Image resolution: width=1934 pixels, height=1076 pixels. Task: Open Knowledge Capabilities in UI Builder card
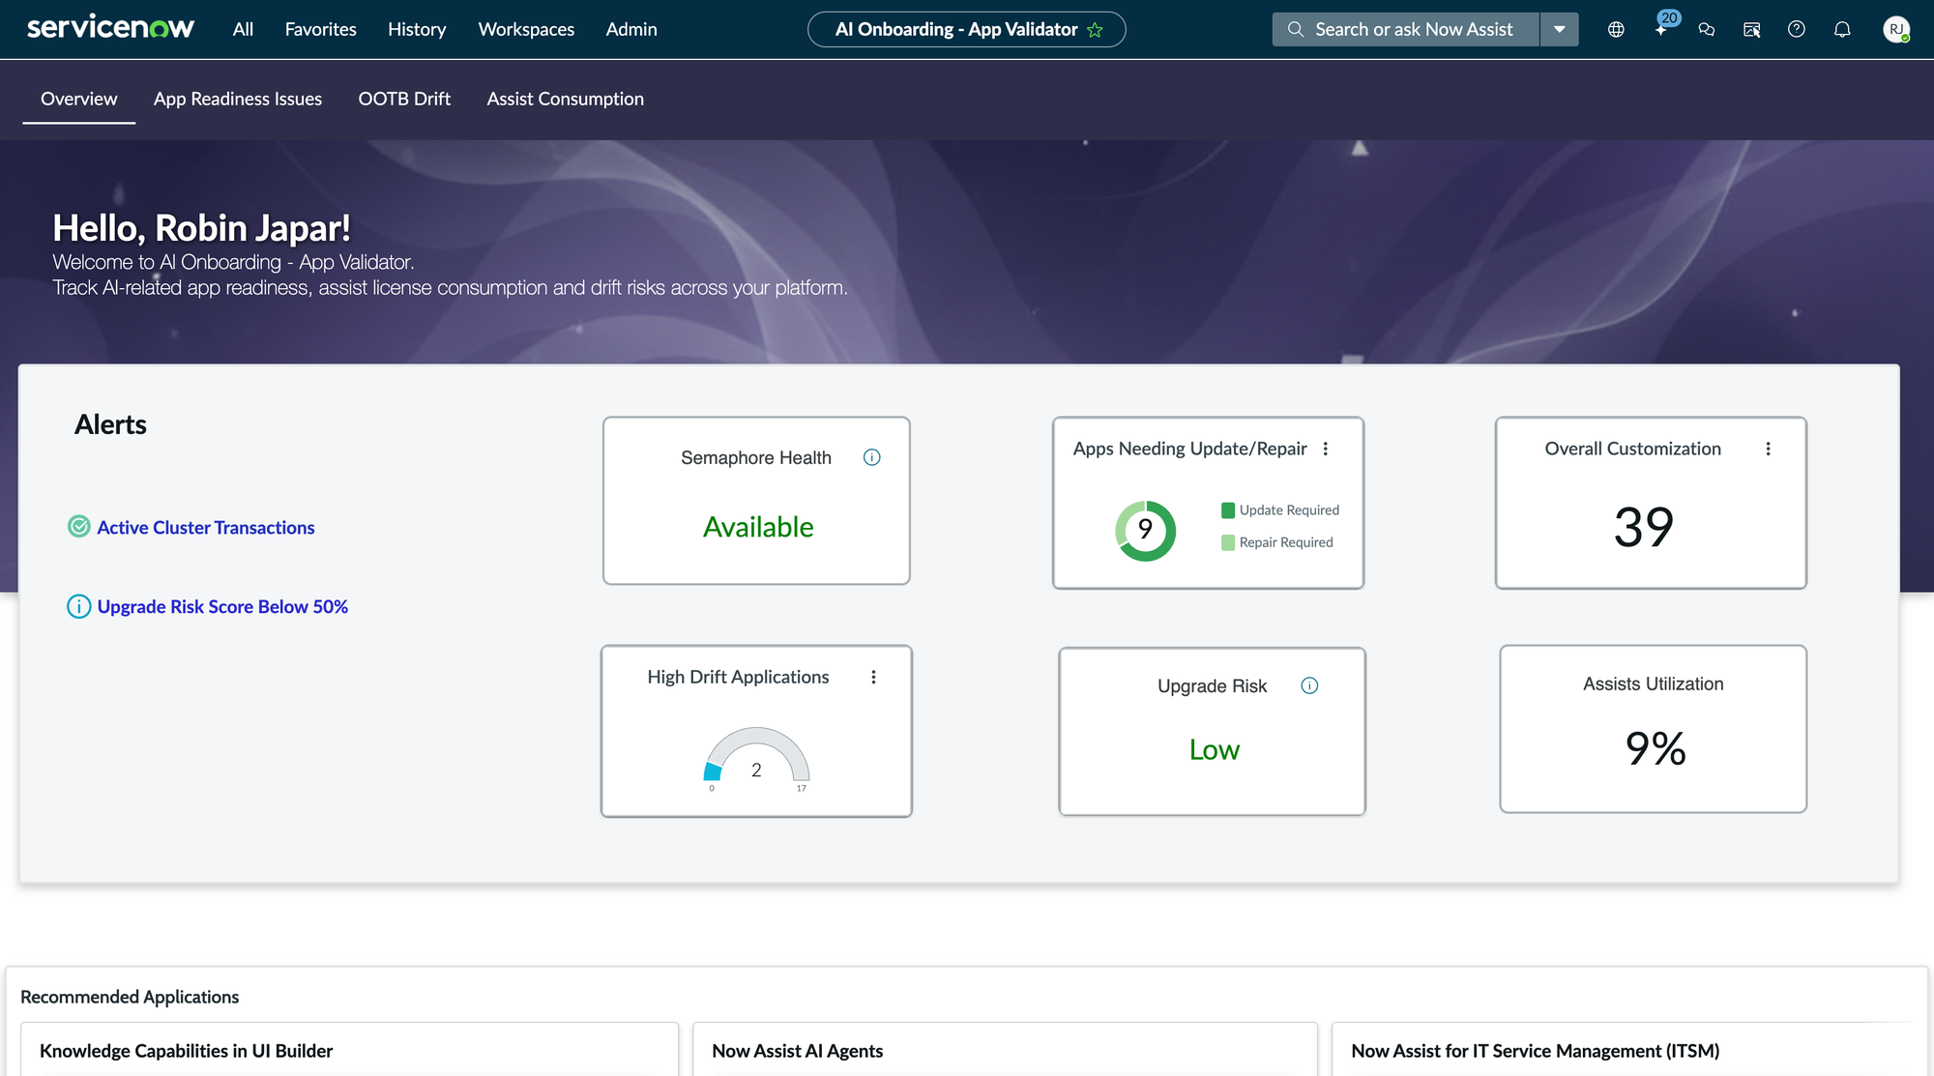349,1049
